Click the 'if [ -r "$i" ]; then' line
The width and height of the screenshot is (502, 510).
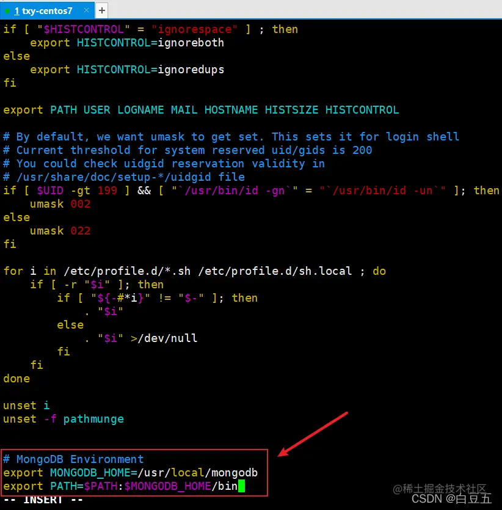(97, 285)
